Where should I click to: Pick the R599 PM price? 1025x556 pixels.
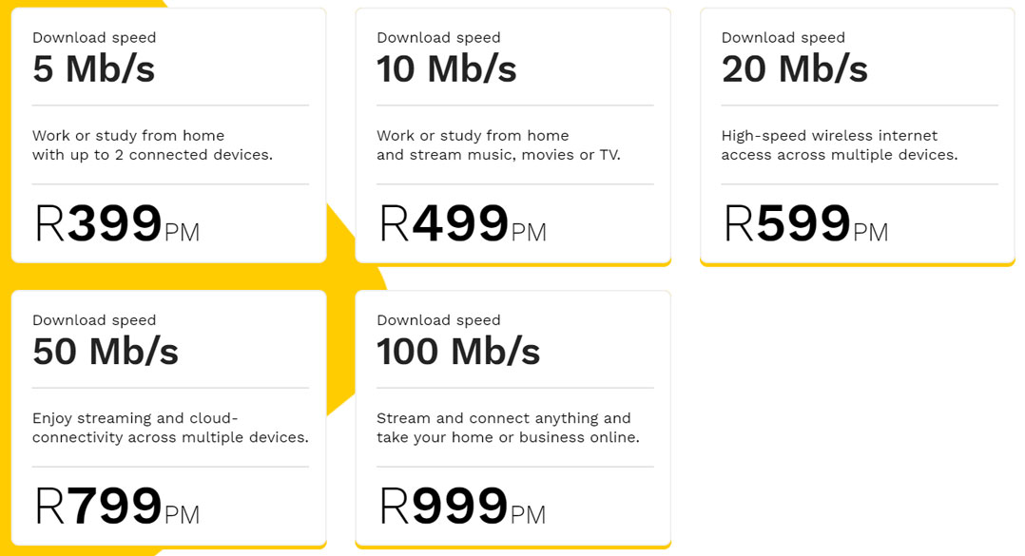click(805, 225)
